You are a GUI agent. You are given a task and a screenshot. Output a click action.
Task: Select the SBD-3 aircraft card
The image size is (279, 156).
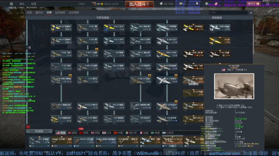coord(141,41)
